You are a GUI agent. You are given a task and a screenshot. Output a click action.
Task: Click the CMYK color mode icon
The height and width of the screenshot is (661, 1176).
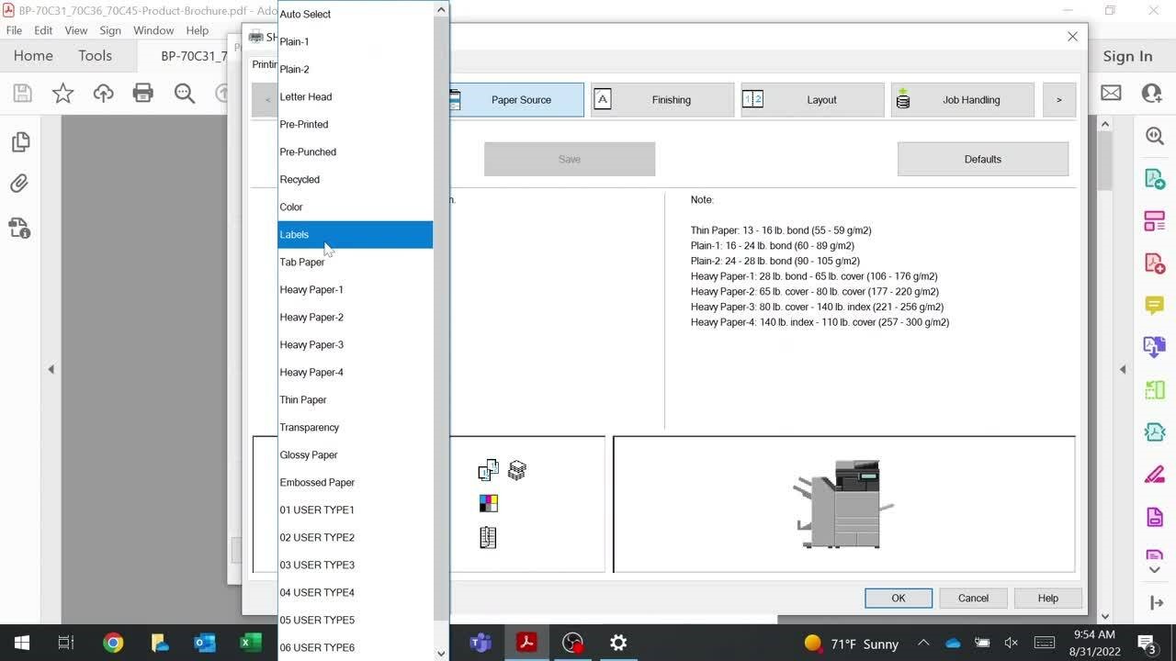pyautogui.click(x=489, y=503)
